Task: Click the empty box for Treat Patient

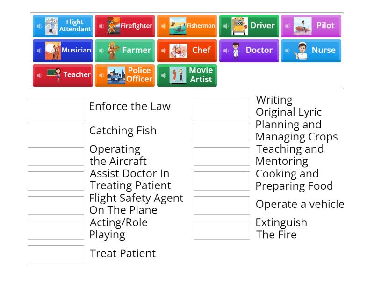Action: pyautogui.click(x=56, y=255)
